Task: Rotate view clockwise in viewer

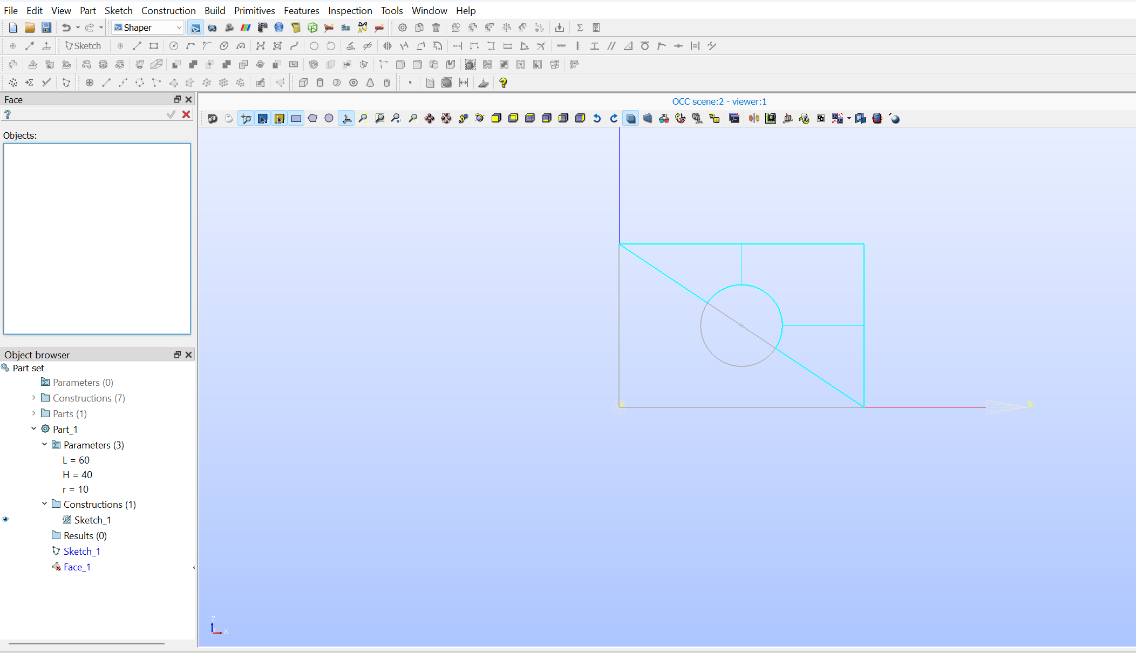Action: (x=614, y=119)
